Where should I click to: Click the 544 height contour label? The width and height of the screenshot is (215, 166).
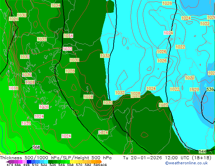click(202, 151)
